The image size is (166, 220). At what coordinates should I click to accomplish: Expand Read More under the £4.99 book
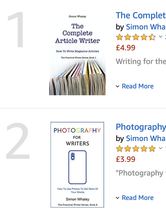point(137,86)
